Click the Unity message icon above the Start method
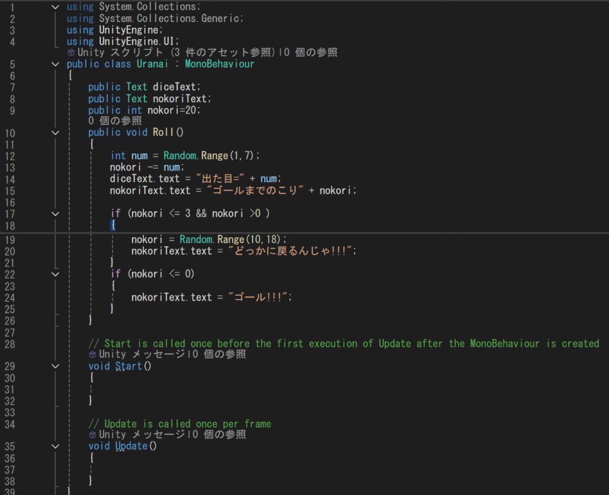The image size is (609, 495). [92, 355]
